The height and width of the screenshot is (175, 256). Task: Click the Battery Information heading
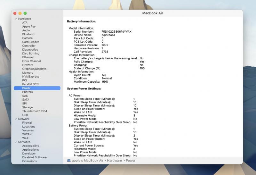point(82,21)
